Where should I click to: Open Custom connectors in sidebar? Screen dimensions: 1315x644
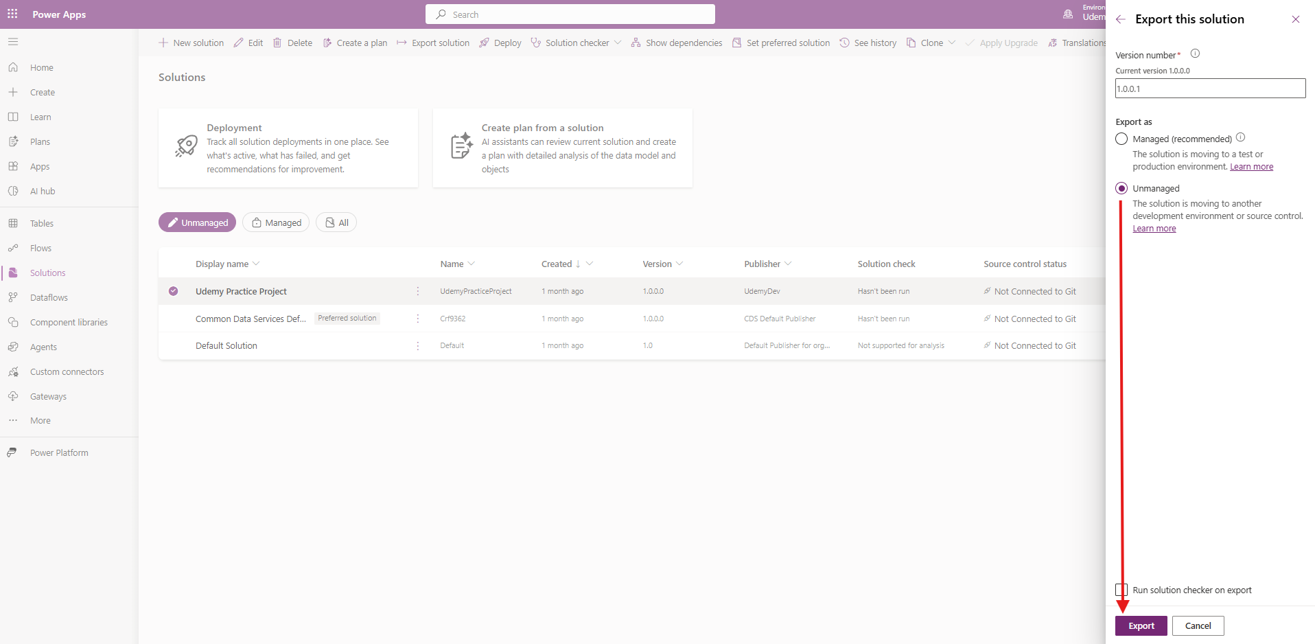[67, 371]
